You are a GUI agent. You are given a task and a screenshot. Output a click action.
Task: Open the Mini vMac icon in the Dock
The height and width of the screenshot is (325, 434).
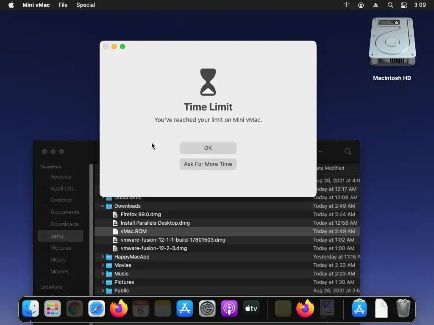[x=327, y=308]
